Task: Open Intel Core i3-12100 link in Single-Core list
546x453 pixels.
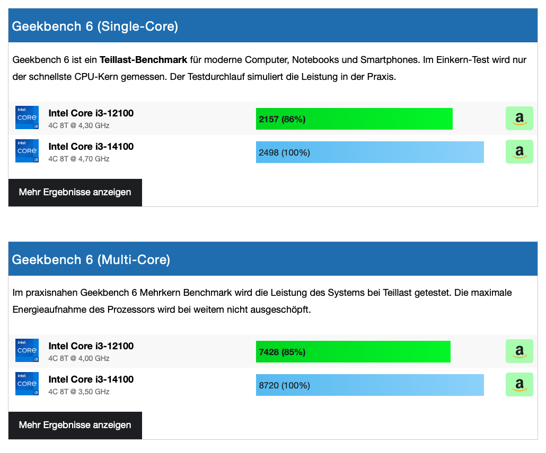Action: [91, 113]
